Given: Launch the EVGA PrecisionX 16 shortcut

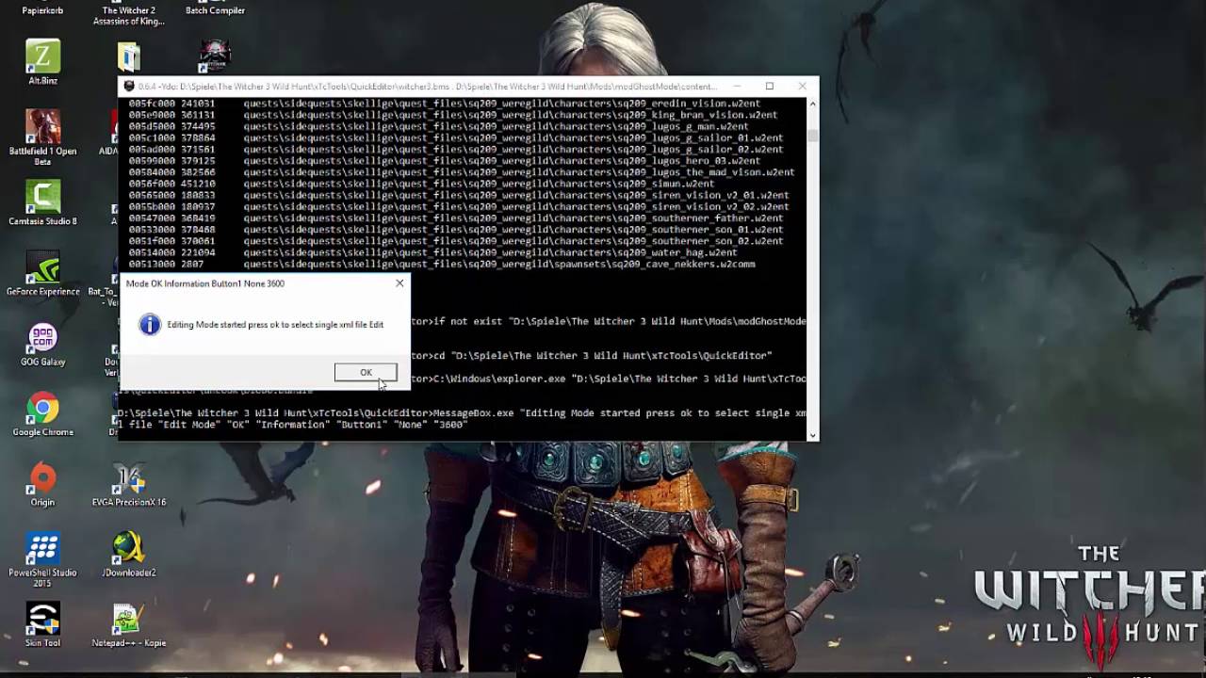Looking at the screenshot, I should click(x=128, y=484).
